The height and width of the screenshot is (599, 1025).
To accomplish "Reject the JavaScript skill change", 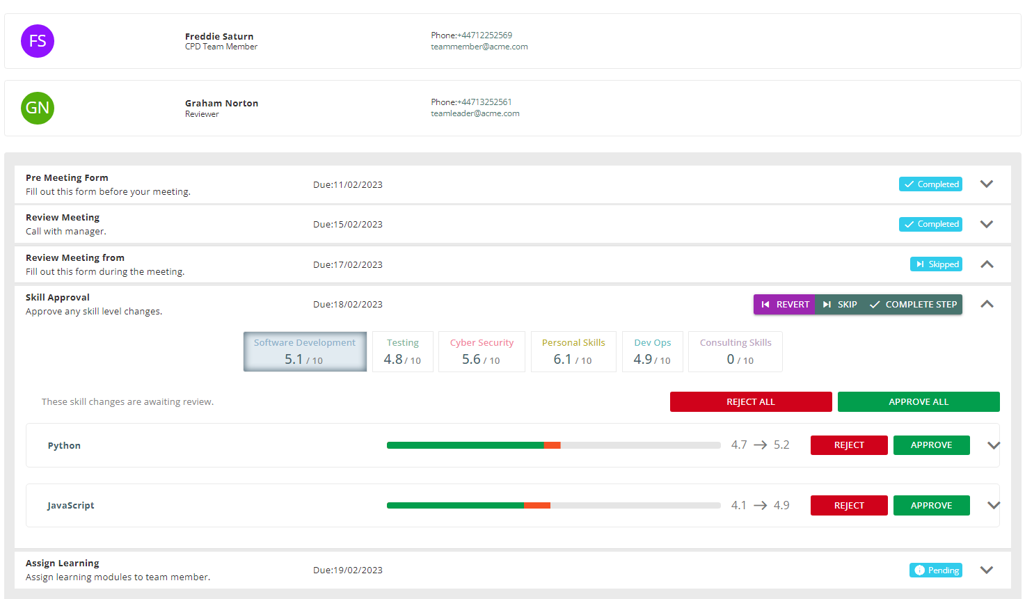I will tap(848, 506).
